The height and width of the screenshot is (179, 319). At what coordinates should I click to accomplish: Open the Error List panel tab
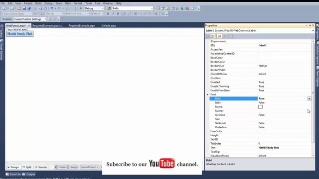(x=13, y=175)
